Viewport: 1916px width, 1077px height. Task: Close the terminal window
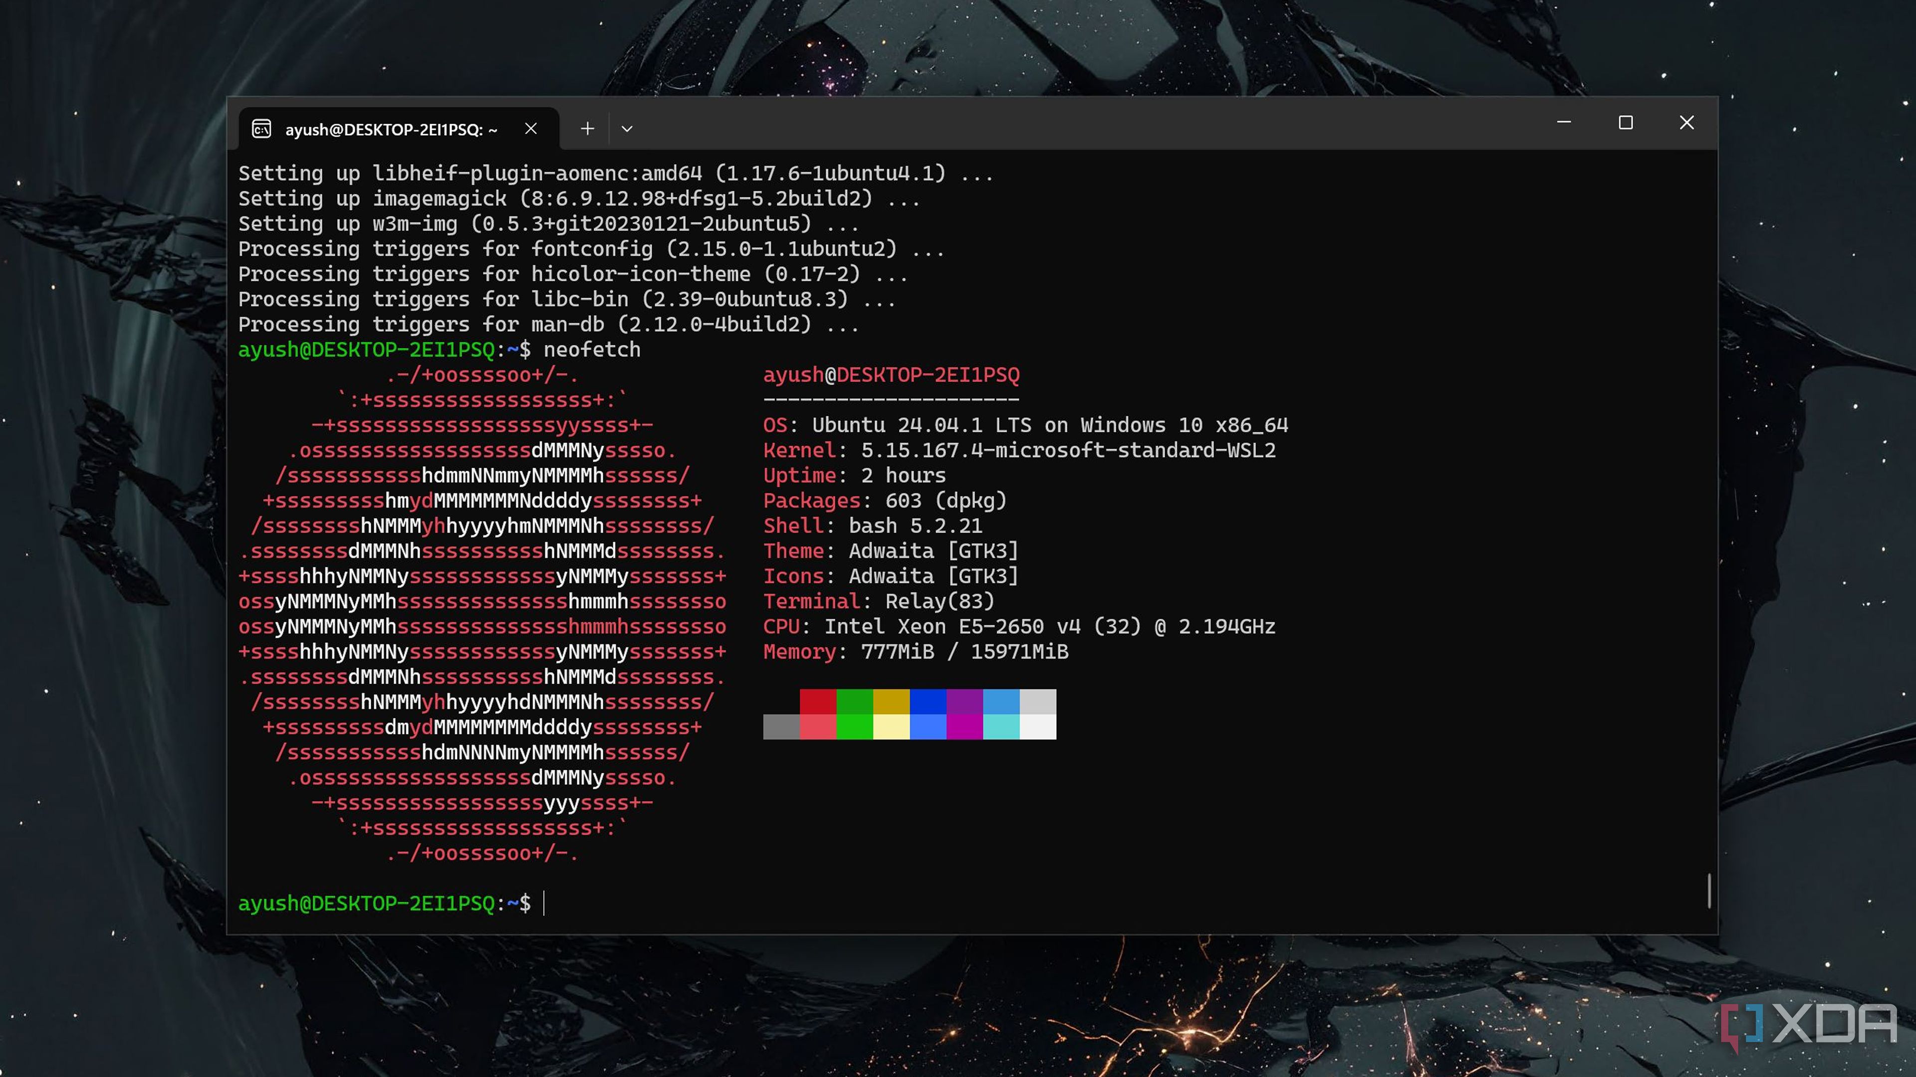(1686, 123)
